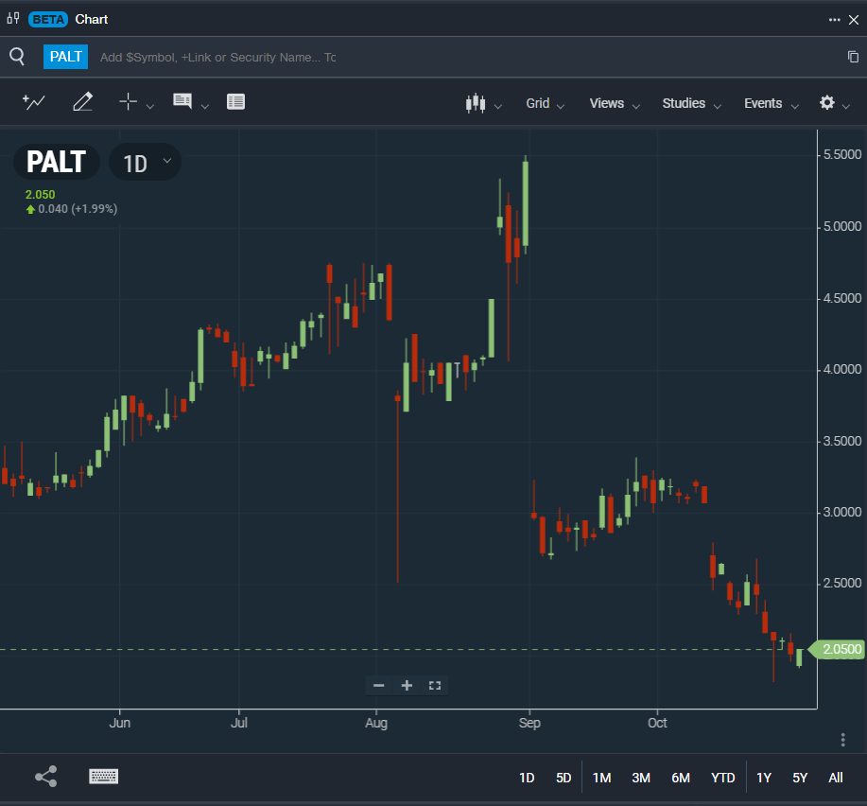Screen dimensions: 867x806
Task: Click the 3.0000 price axis label
Action: (842, 512)
